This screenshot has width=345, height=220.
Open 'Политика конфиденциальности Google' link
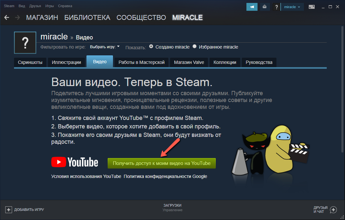[x=165, y=176]
